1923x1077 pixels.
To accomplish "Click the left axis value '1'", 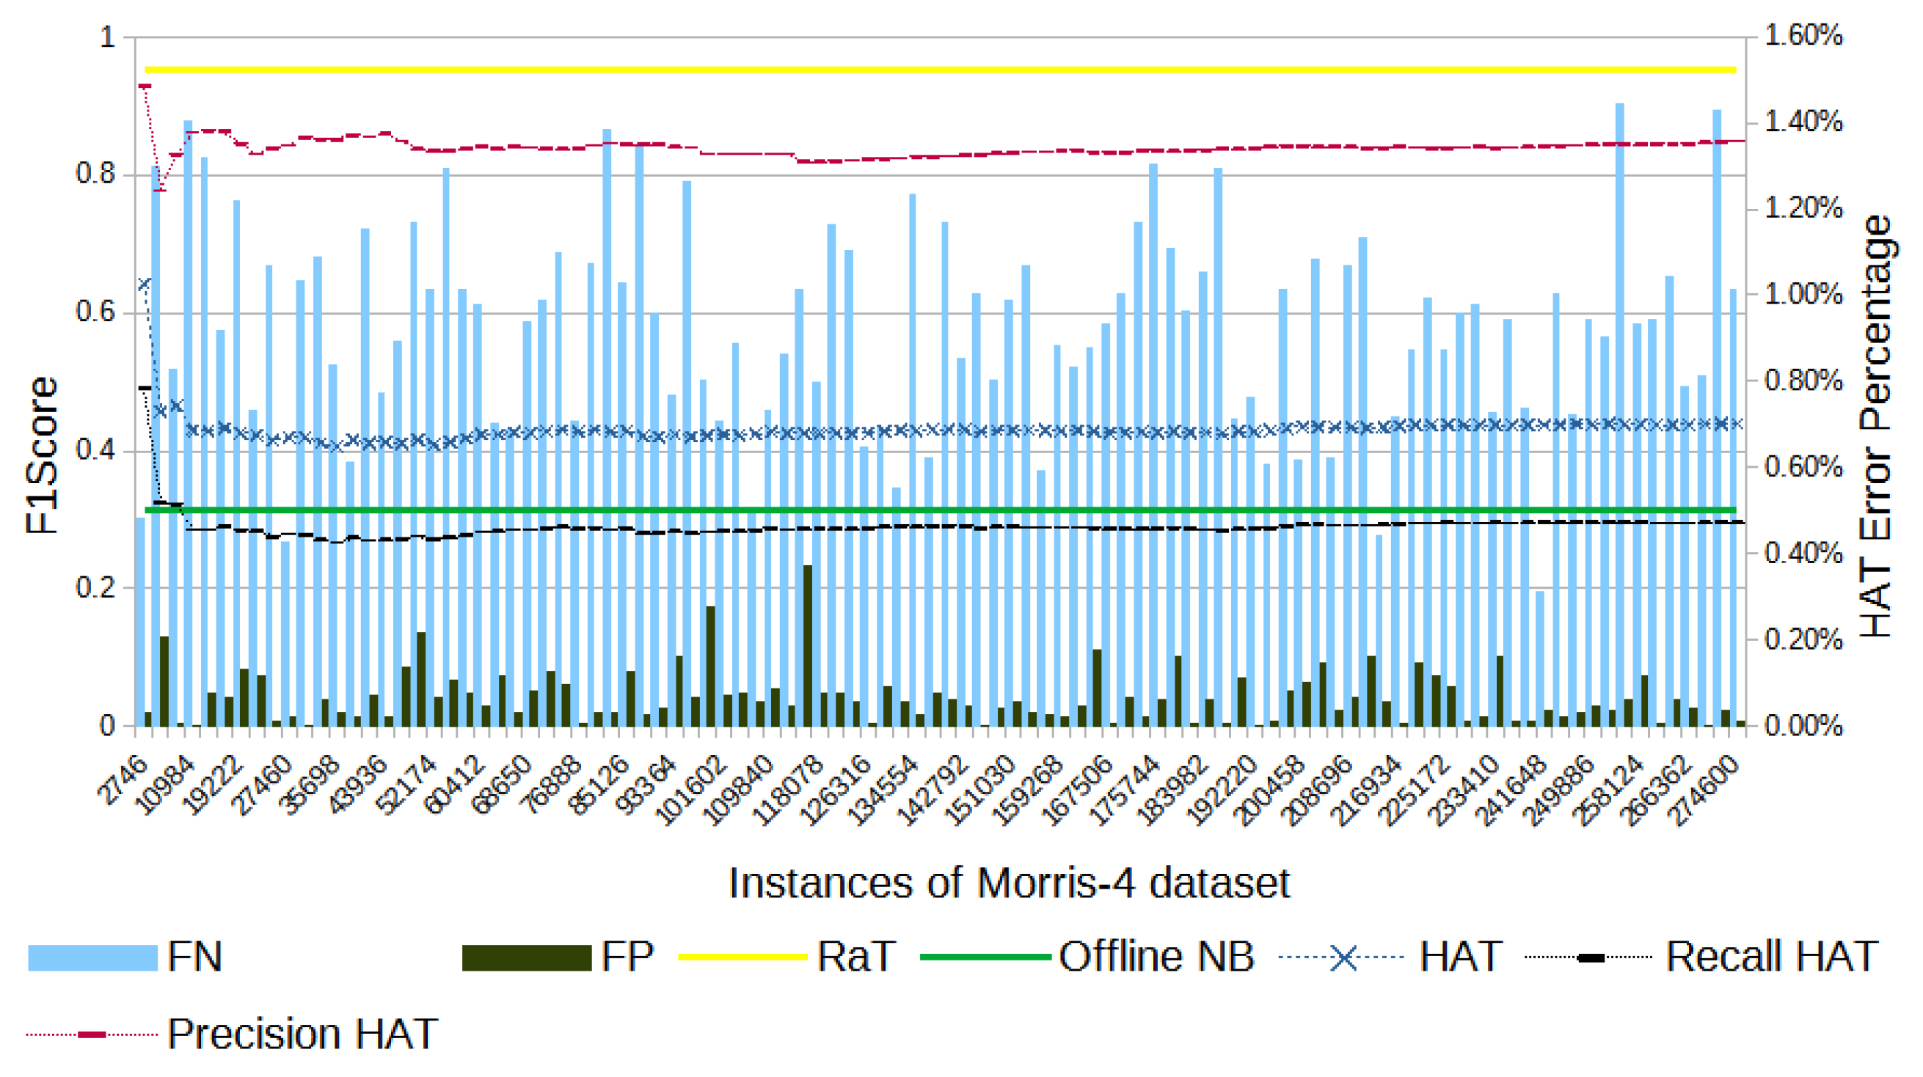I will (x=108, y=37).
